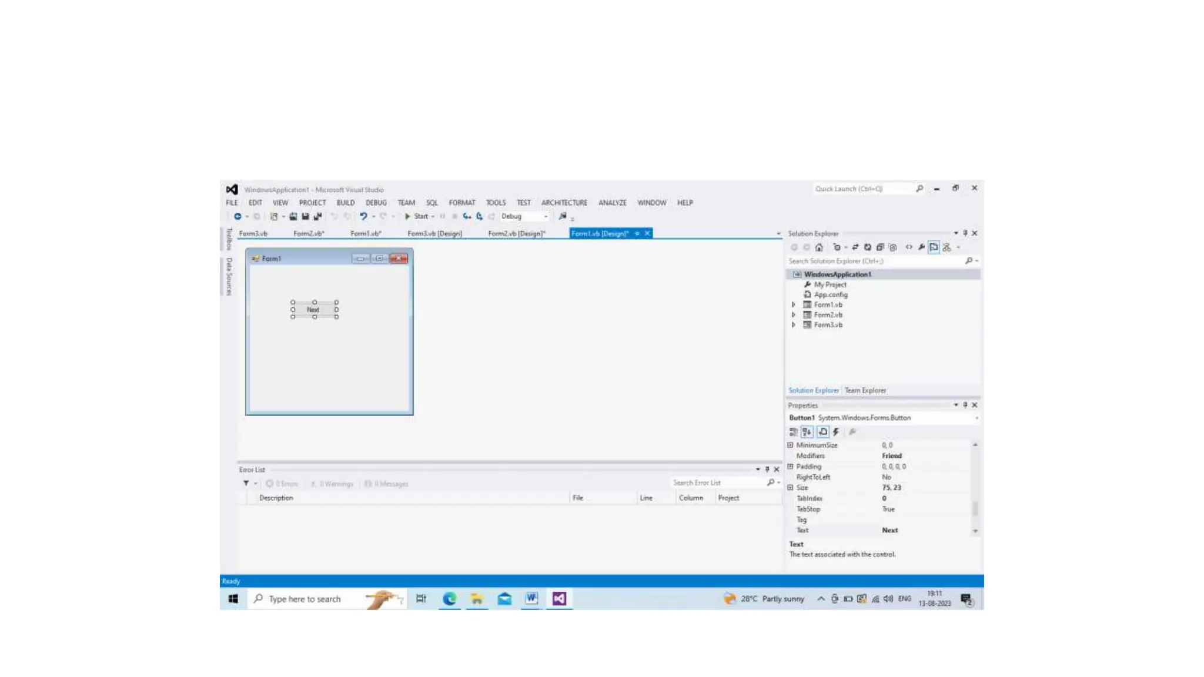
Task: Click the Save All toolbar icon
Action: pos(317,216)
